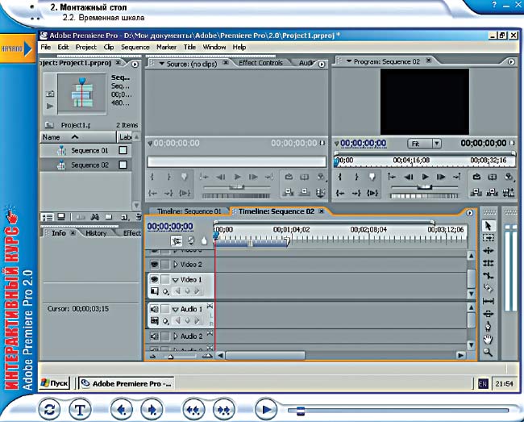Click the Пуск start button
Screen dimensions: 524x422
pos(54,383)
